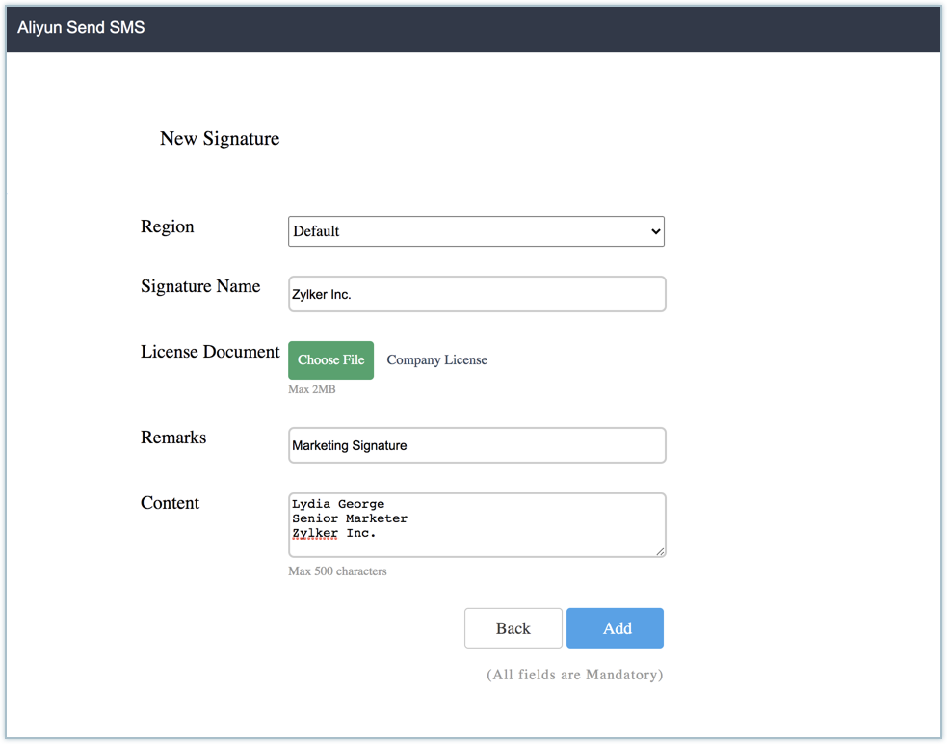Click the Max 500 characters hint
This screenshot has height=744, width=947.
pos(337,571)
